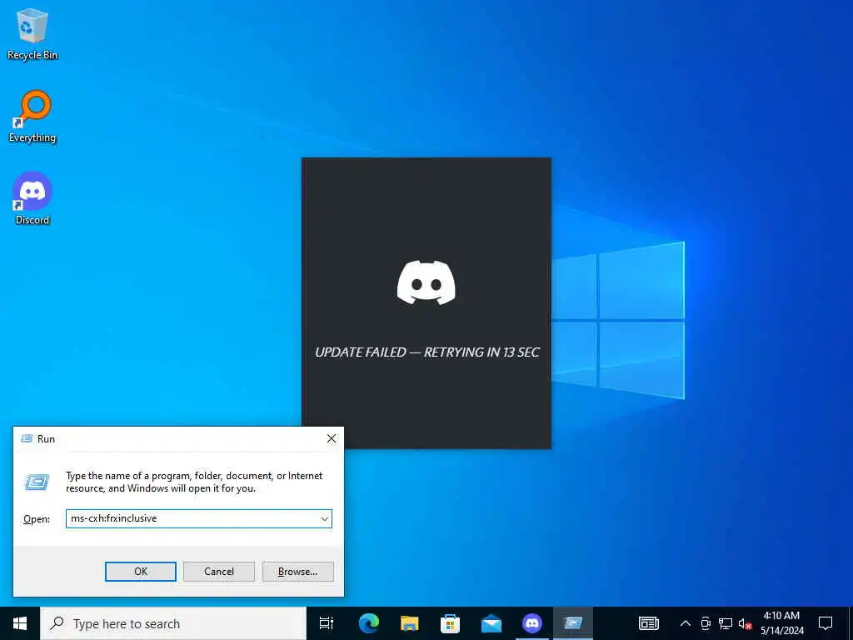Launch Microsoft Edge from the taskbar
853x640 pixels.
coord(368,623)
